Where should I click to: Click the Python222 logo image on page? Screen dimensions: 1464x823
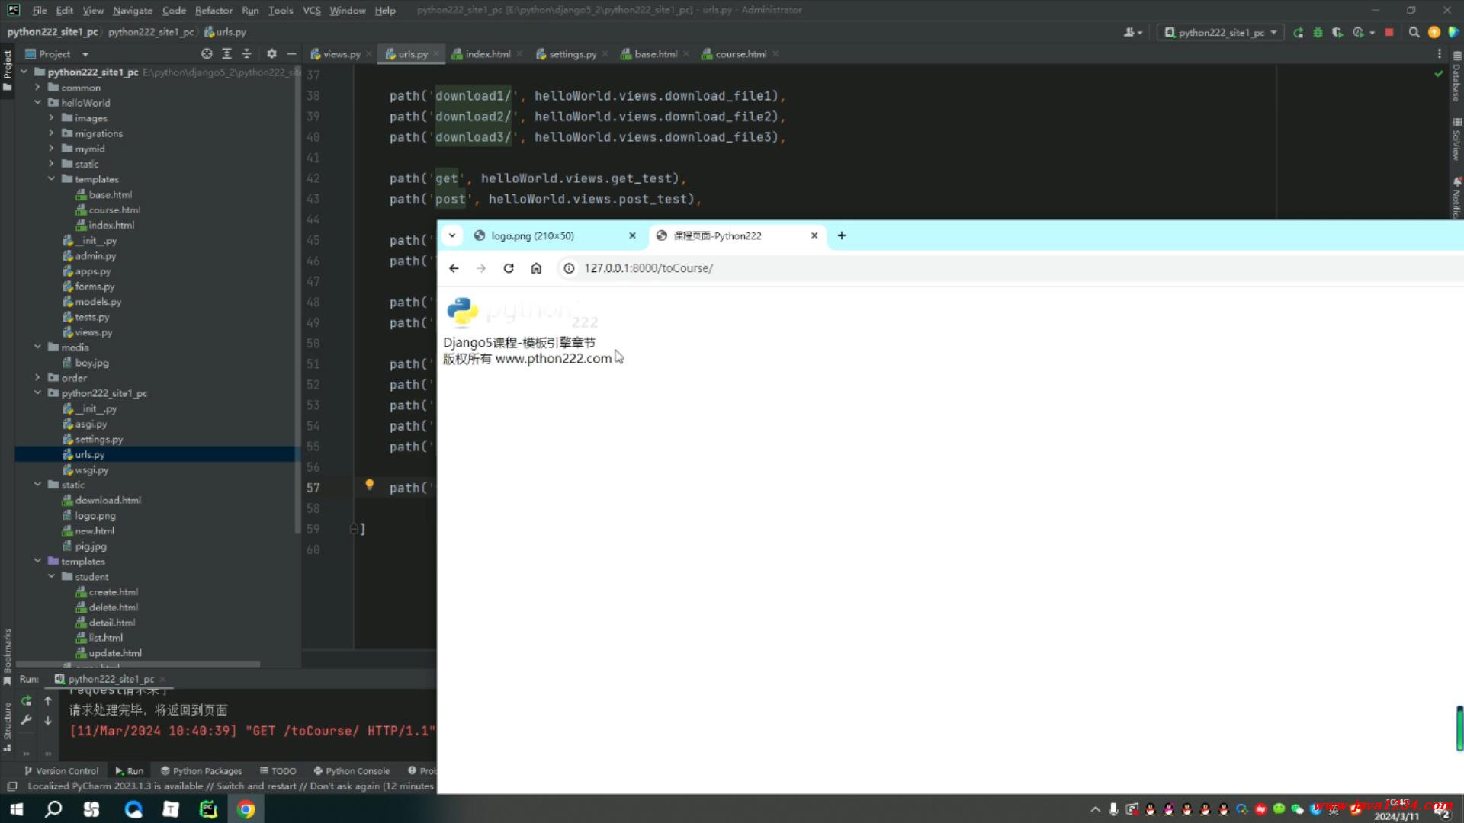[x=522, y=312]
